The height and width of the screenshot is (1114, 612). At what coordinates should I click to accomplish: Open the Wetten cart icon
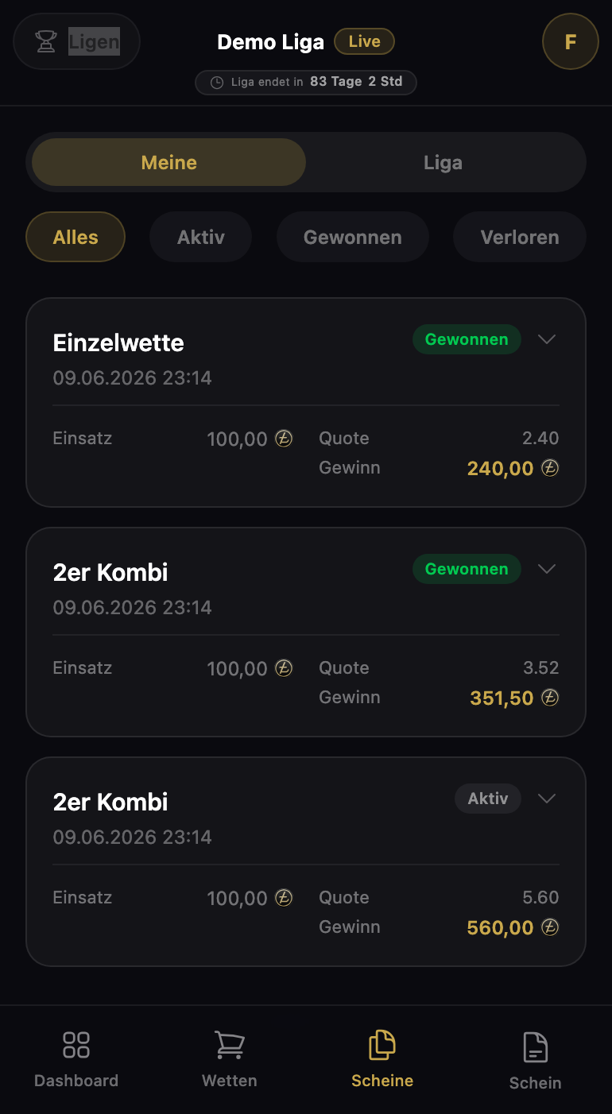click(230, 1045)
